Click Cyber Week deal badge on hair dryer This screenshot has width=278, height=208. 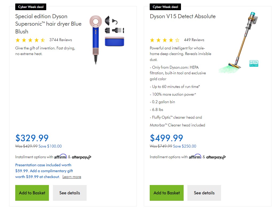(x=31, y=7)
